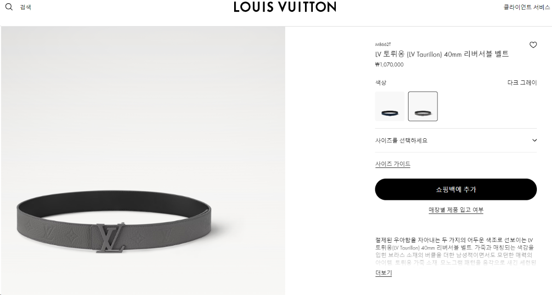Go to Louis Vuitton home logo
Screen dimensions: 552x295
click(285, 7)
